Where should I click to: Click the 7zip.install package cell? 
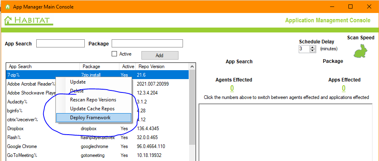point(91,75)
